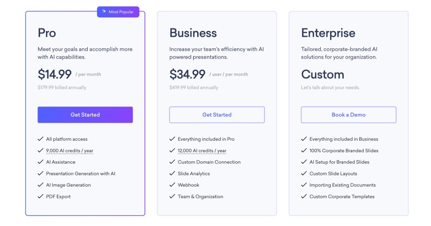Click checkmark next to AI Image Generation
The height and width of the screenshot is (226, 431).
coord(40,185)
